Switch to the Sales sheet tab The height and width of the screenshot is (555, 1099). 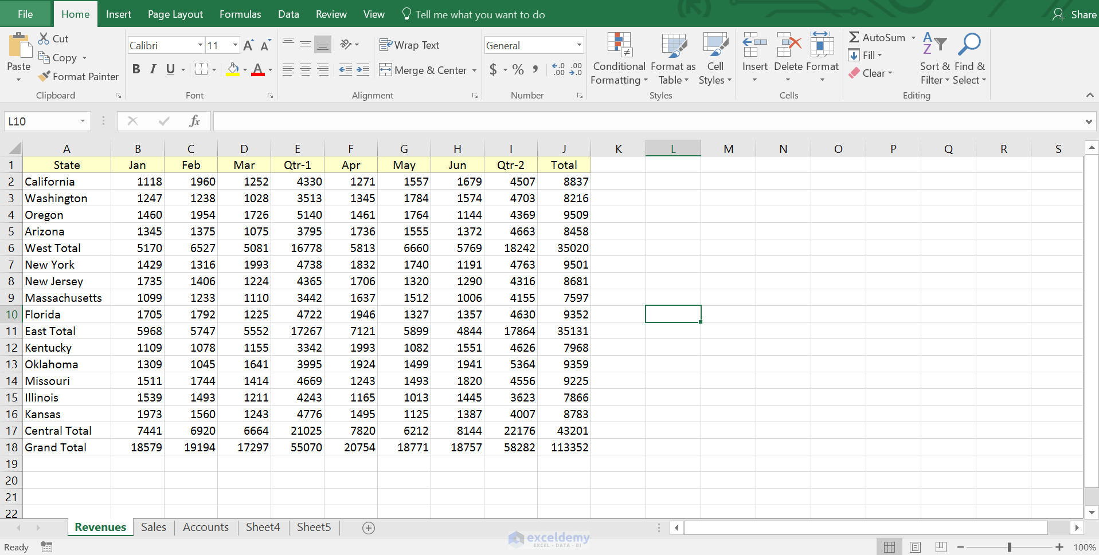(154, 527)
